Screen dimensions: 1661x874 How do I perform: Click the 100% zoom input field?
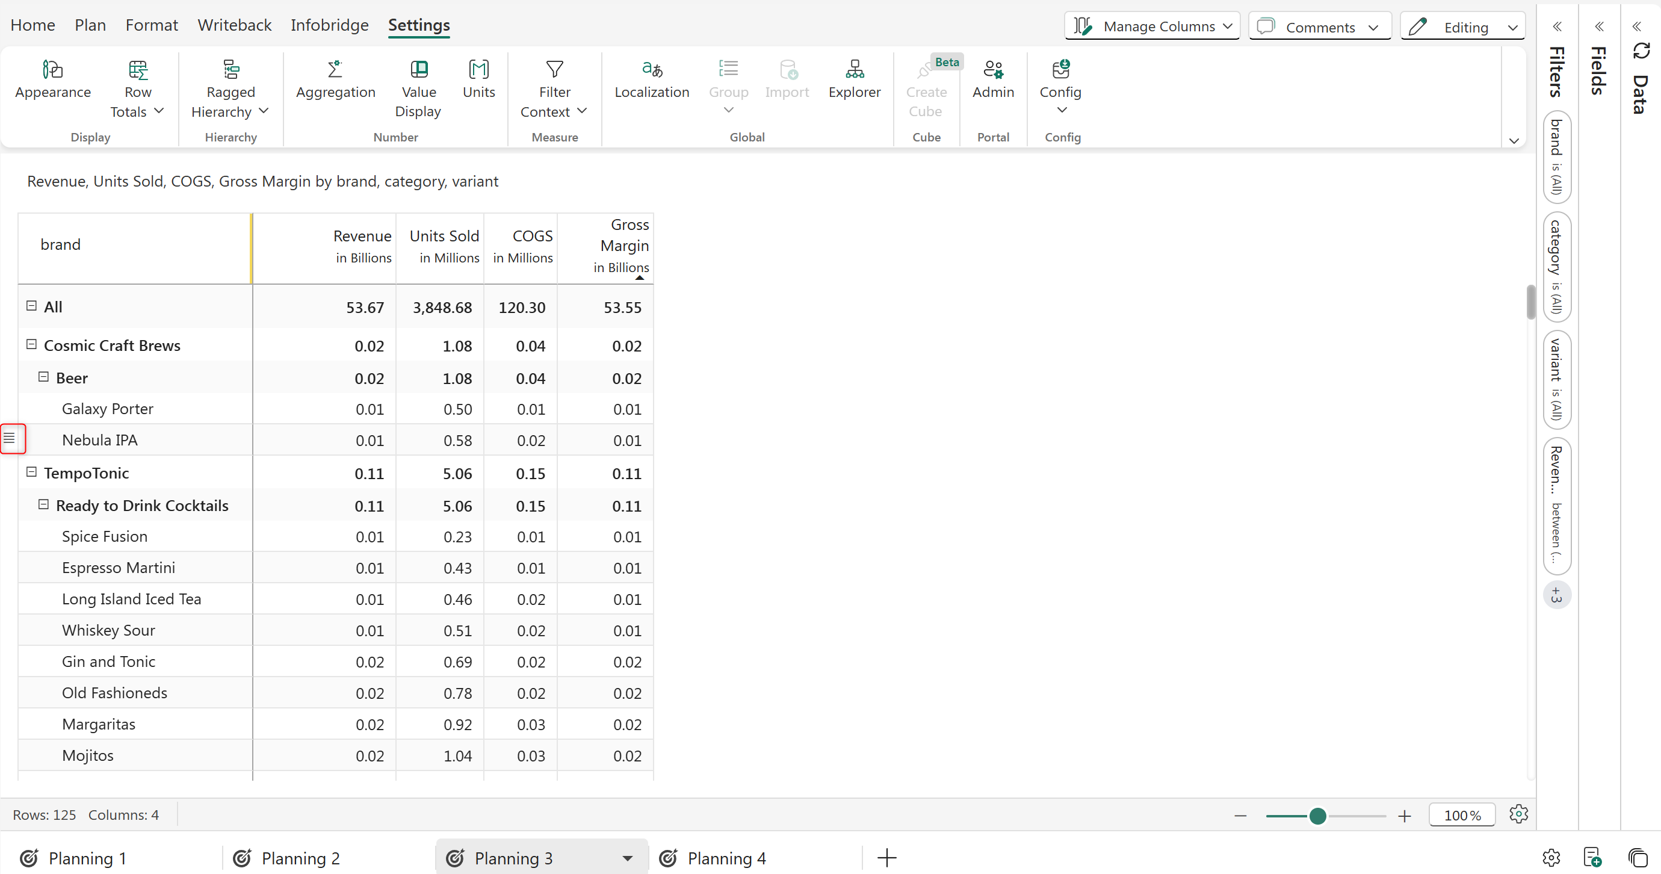tap(1461, 815)
